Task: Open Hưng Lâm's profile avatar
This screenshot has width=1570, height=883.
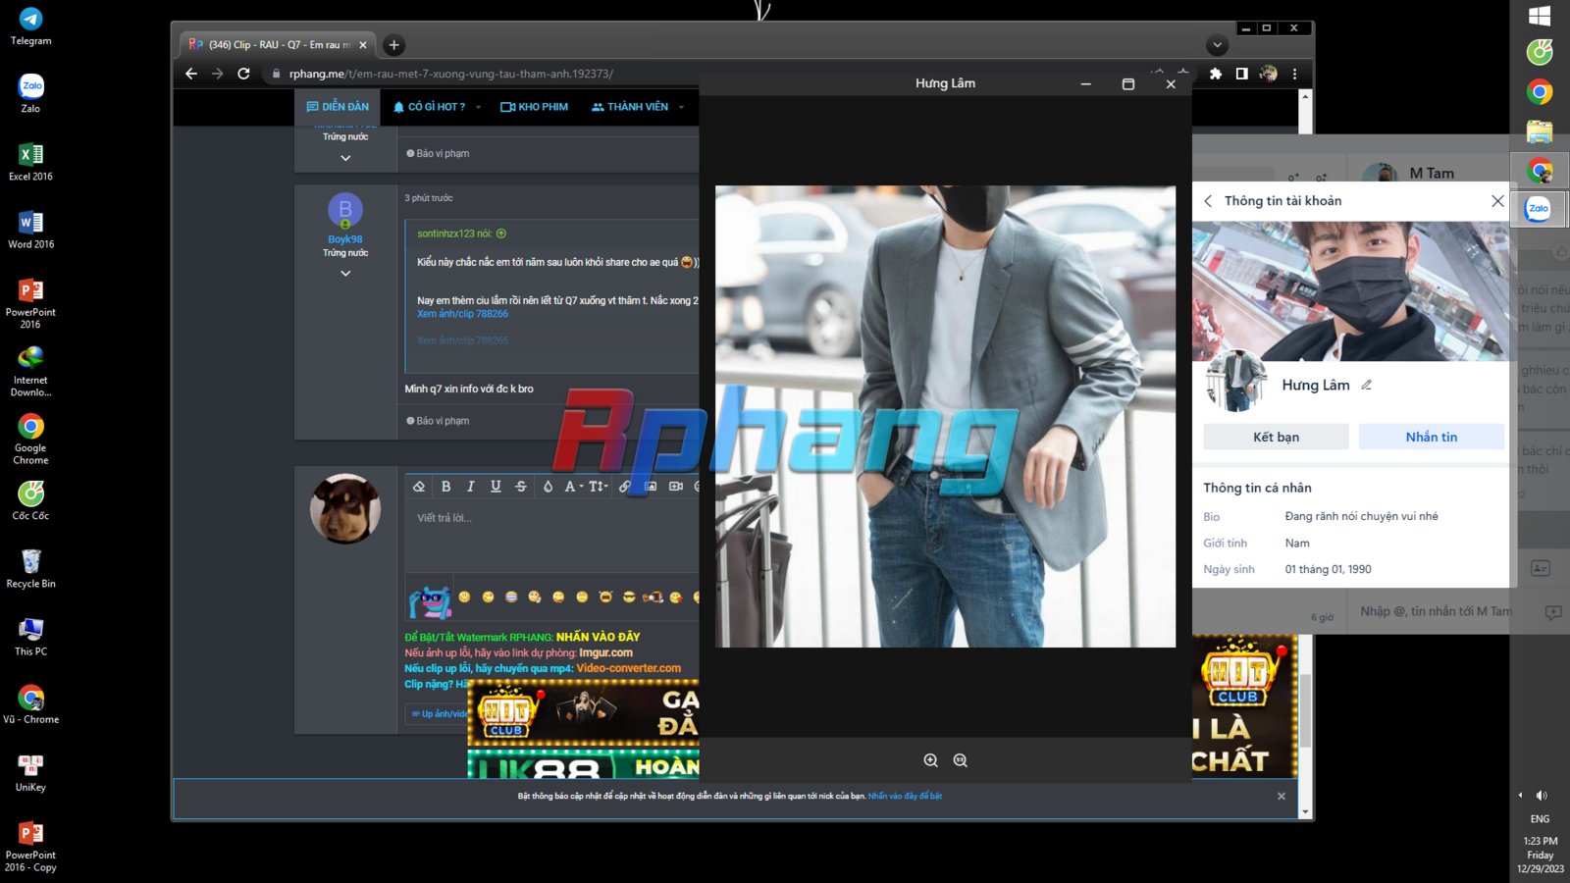Action: pyautogui.click(x=1236, y=381)
